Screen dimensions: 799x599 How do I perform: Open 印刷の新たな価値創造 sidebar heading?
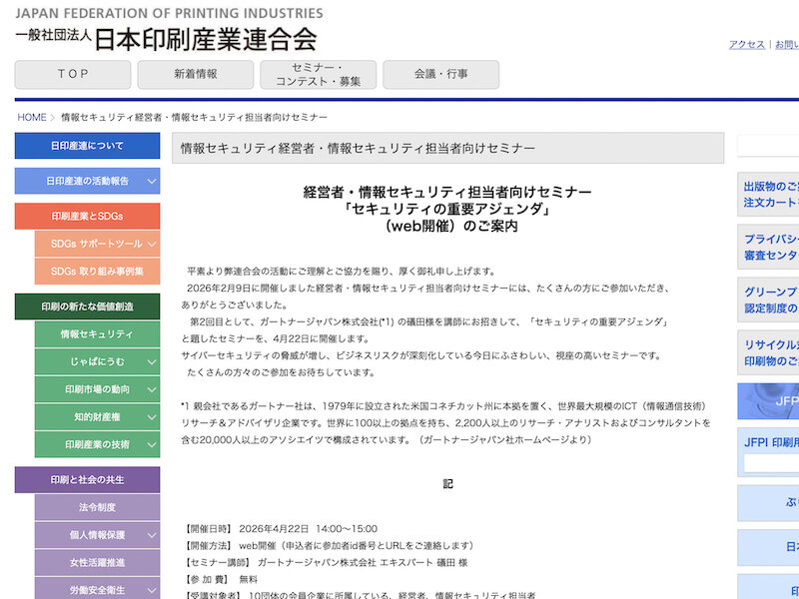(x=87, y=306)
